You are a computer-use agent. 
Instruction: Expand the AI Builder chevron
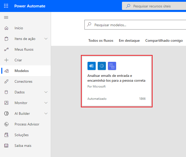click(x=46, y=113)
